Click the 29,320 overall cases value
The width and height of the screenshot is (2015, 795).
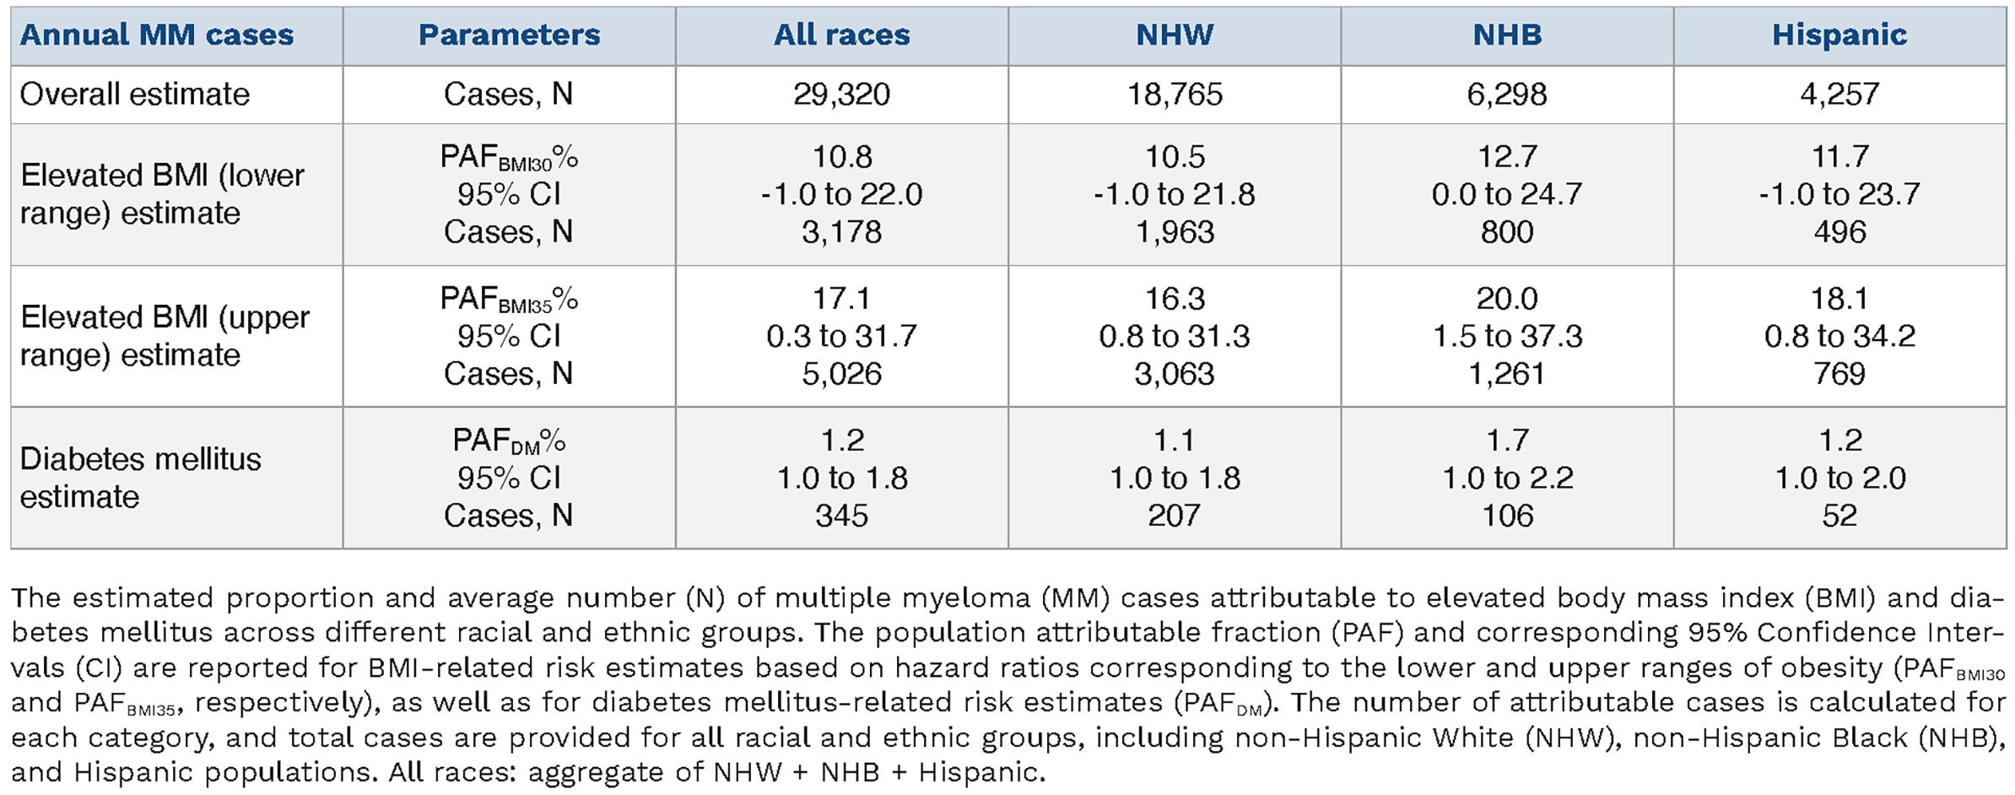tap(841, 94)
